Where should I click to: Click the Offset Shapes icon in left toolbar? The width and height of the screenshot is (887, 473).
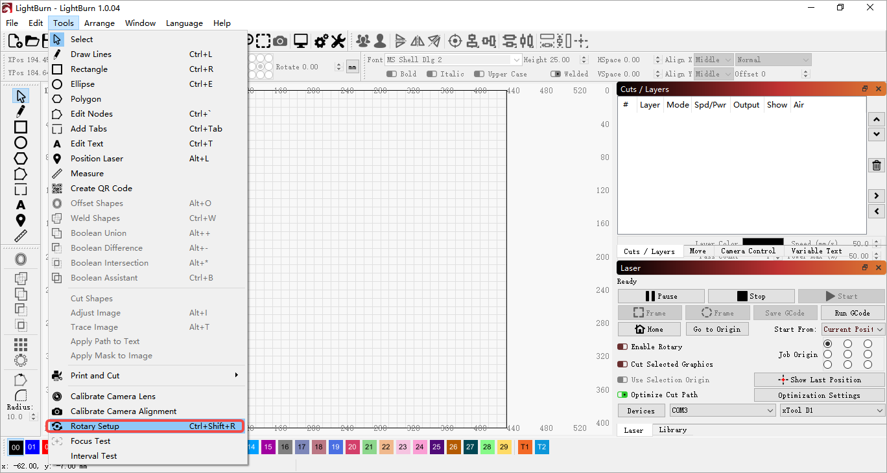21,260
